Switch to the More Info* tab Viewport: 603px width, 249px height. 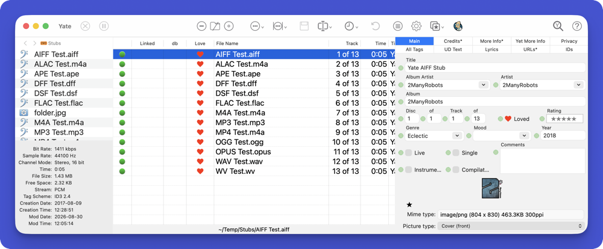492,41
